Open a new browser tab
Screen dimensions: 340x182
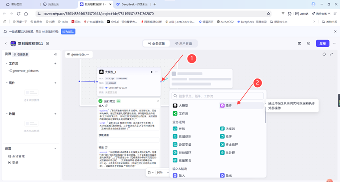[155, 4]
